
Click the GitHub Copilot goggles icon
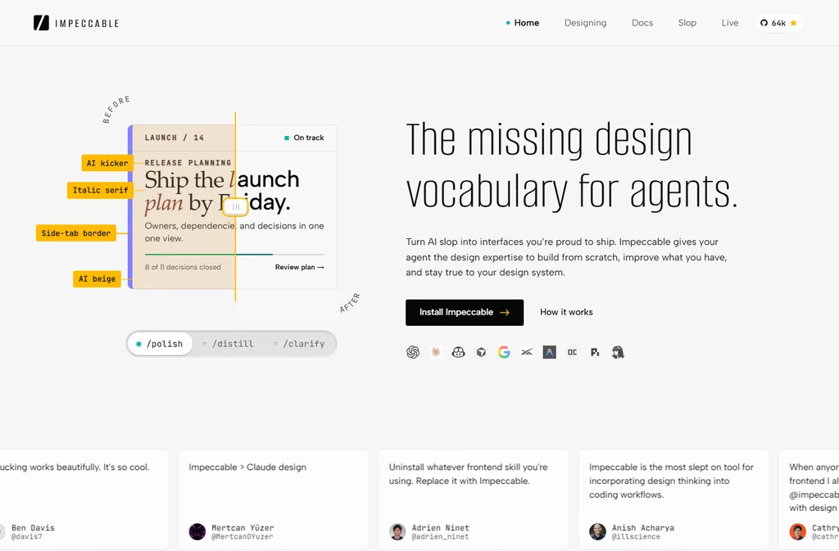coord(458,352)
